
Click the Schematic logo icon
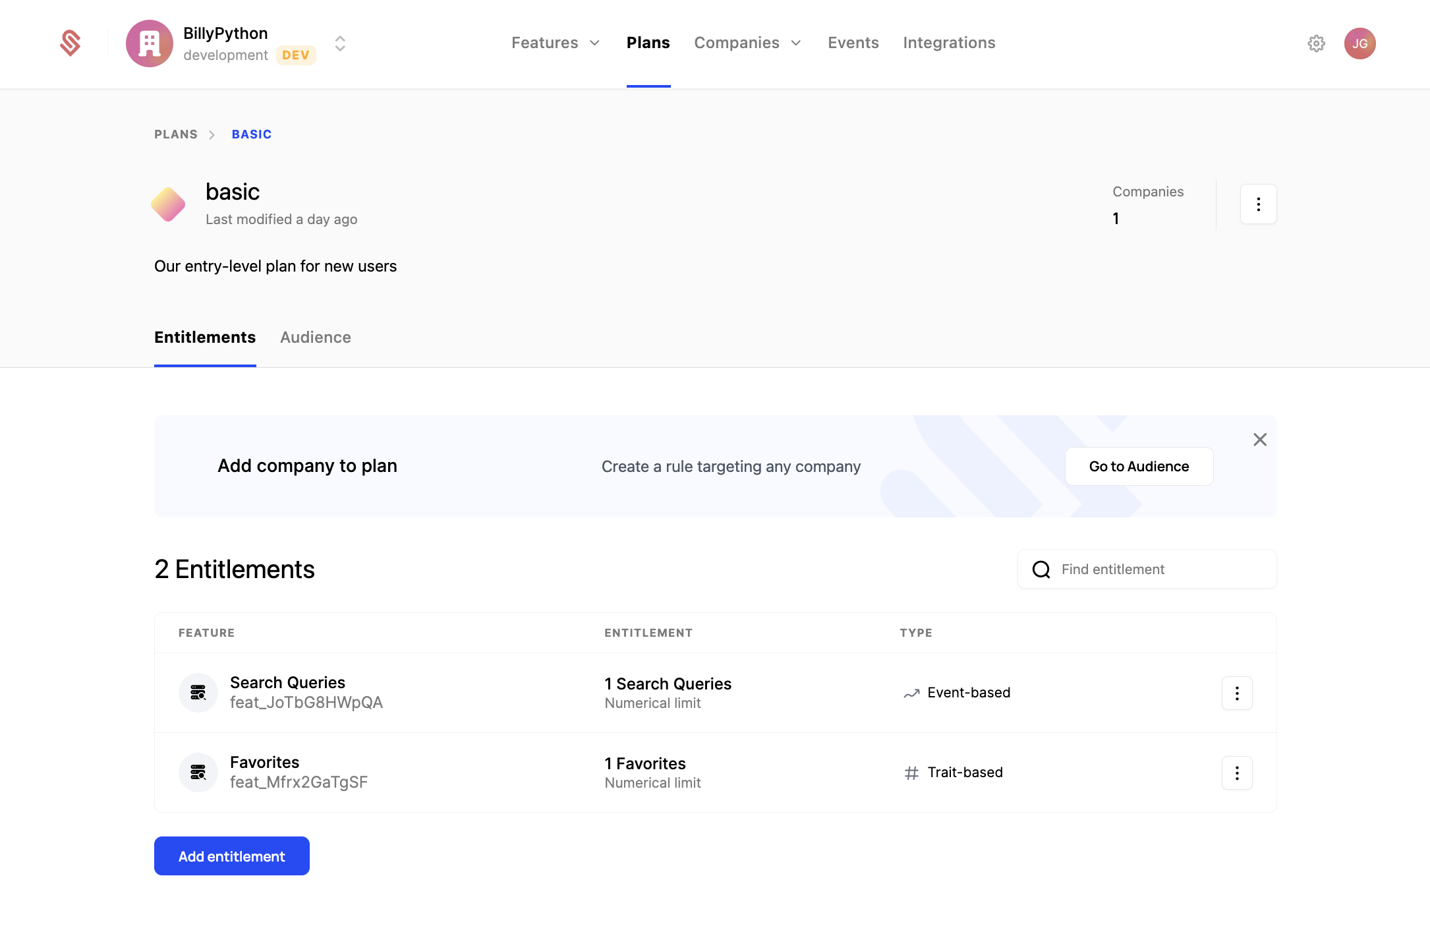[x=71, y=44]
